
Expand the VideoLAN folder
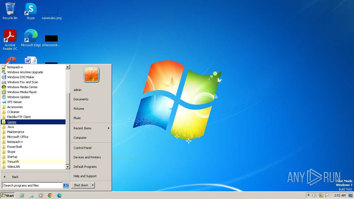click(x=33, y=167)
